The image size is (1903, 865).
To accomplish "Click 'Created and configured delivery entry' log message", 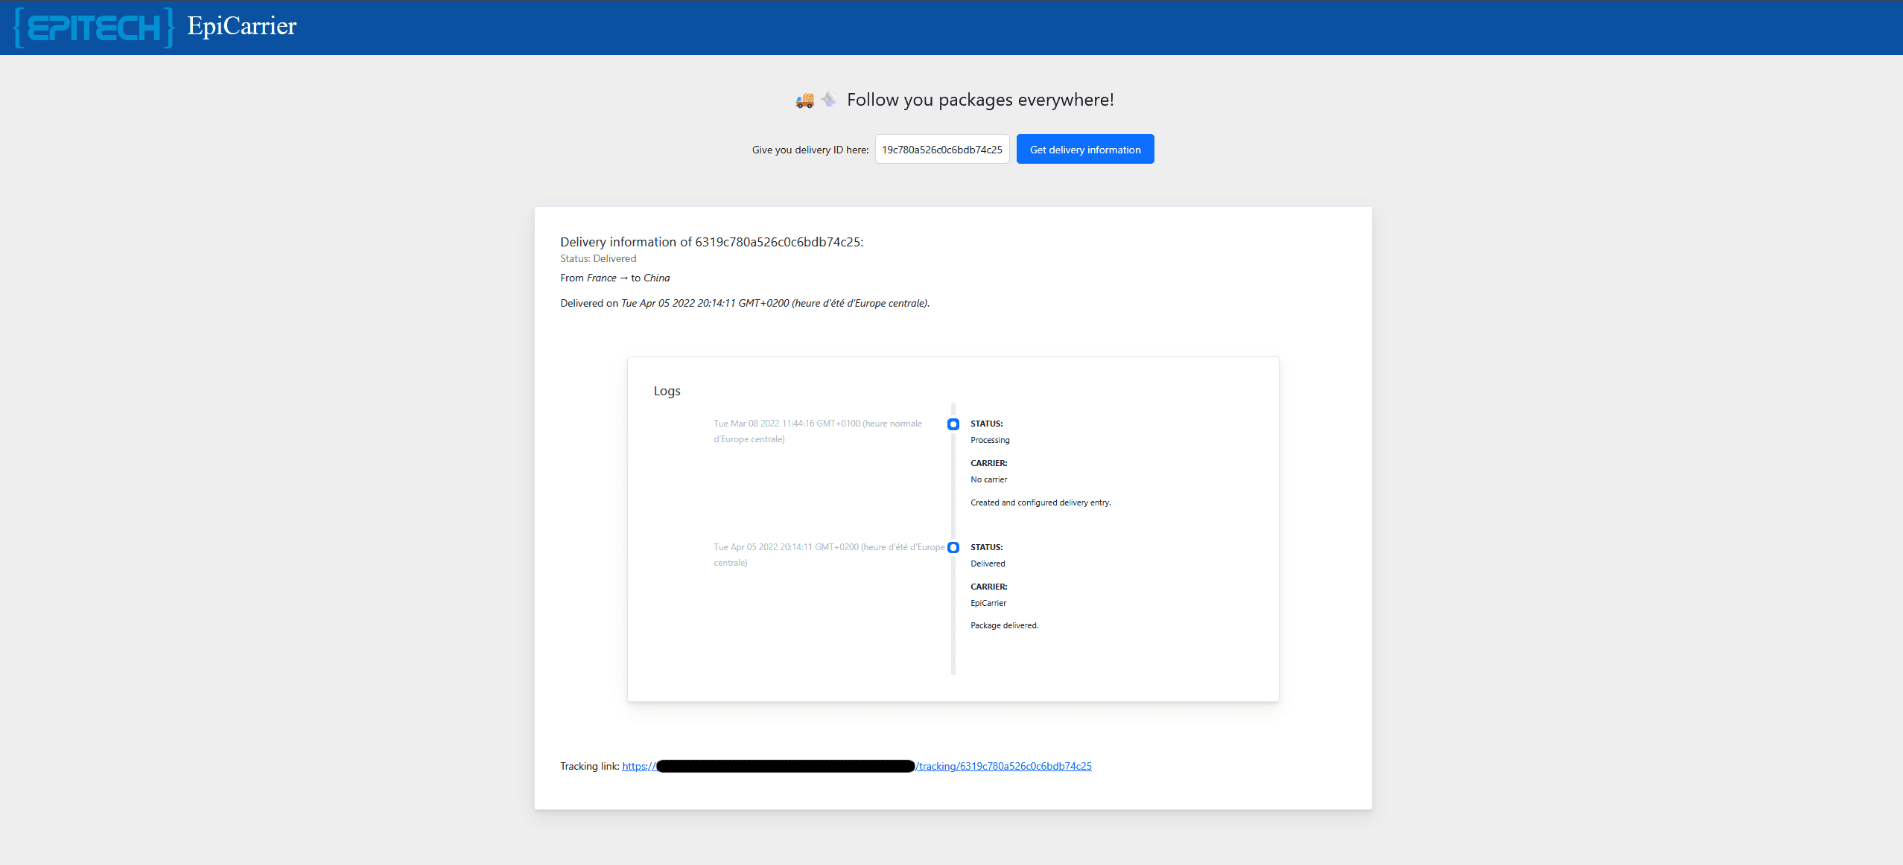I will 1040,503.
